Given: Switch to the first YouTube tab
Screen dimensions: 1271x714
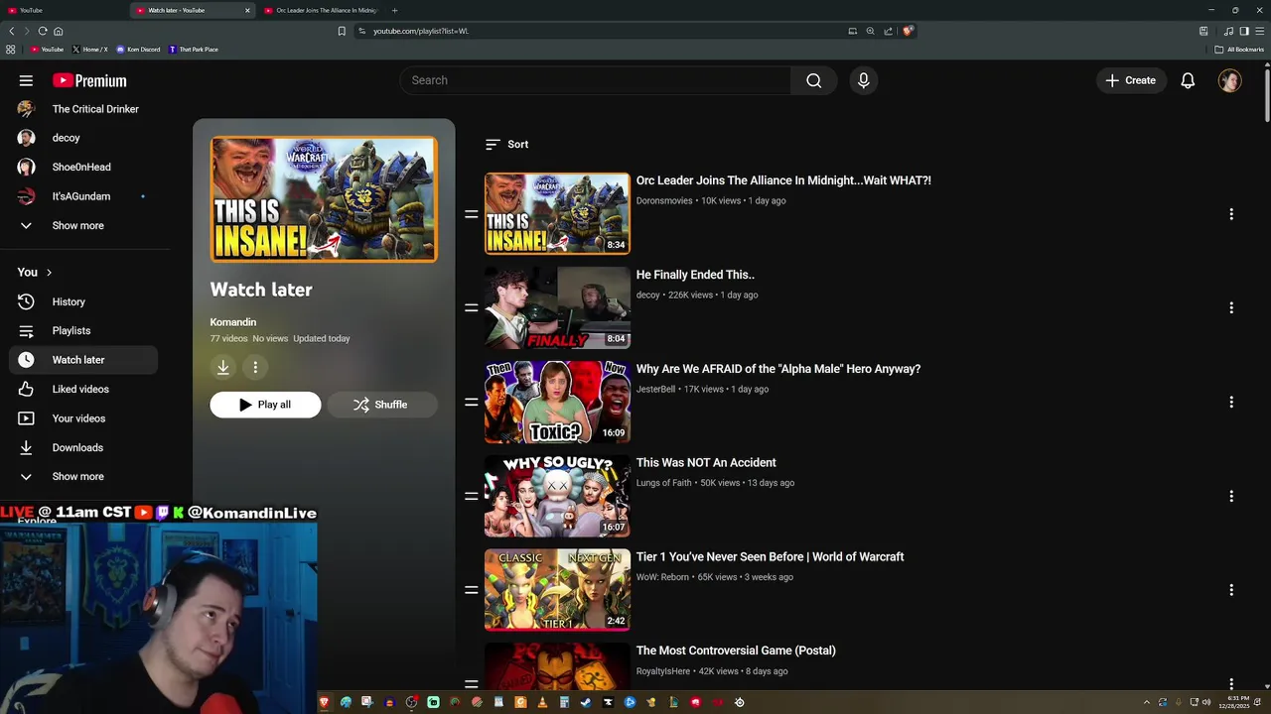Looking at the screenshot, I should [x=62, y=10].
